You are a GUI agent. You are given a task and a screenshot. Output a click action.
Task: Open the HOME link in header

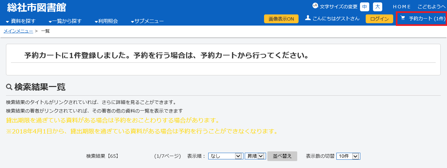(x=402, y=7)
